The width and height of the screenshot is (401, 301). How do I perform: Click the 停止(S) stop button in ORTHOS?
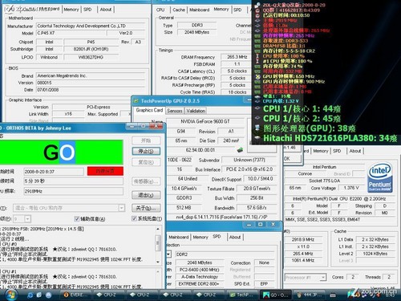click(x=146, y=151)
